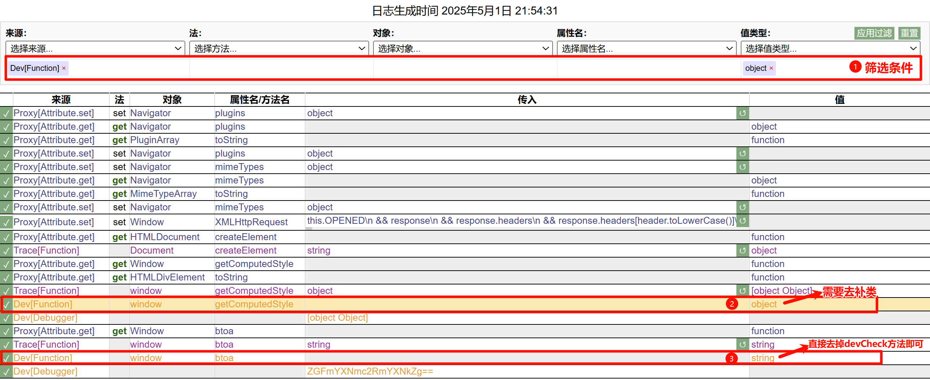Viewport: 930px width, 380px height.
Task: Click horizontal scrollbar under XMLHttpRequest value
Action: 309,229
